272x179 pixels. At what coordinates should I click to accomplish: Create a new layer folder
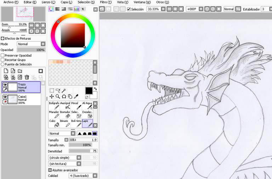tap(20, 71)
